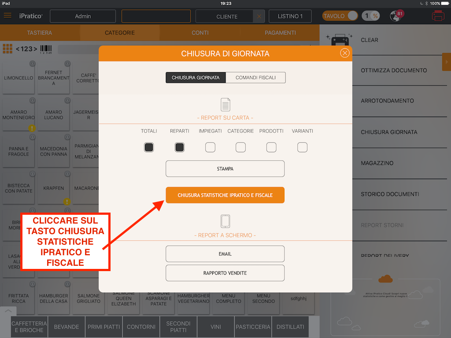Tap the <123> numeric code icon
Viewport: 451px width, 338px height.
(26, 49)
